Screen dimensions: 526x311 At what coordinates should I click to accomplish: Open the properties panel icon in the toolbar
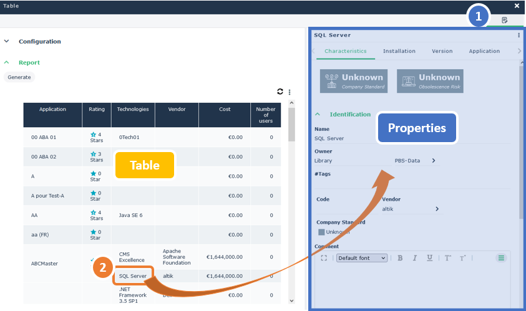coord(505,20)
